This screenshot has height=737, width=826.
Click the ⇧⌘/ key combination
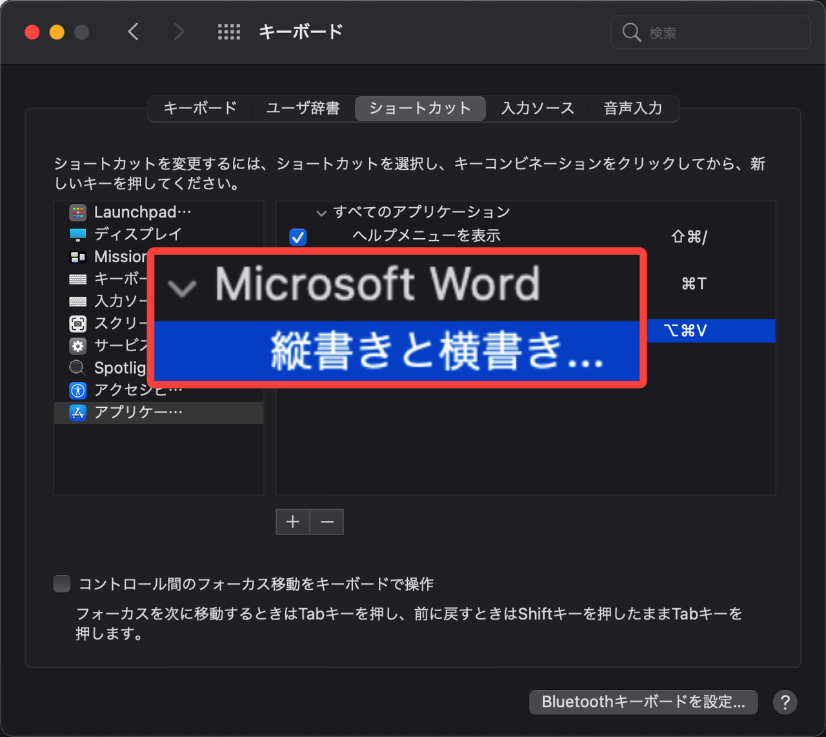(689, 237)
